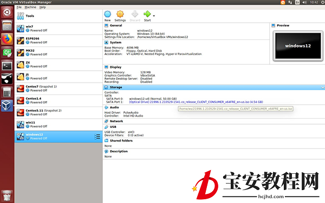This screenshot has height=203, width=325.
Task: Open the Terminal icon in the dock
Action: point(7,66)
